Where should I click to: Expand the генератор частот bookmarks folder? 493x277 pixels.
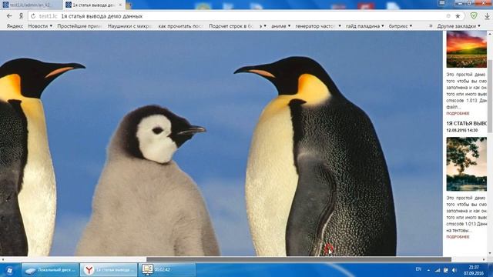[x=318, y=26]
